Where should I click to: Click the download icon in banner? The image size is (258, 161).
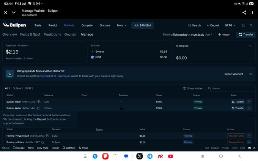[x=10, y=74]
